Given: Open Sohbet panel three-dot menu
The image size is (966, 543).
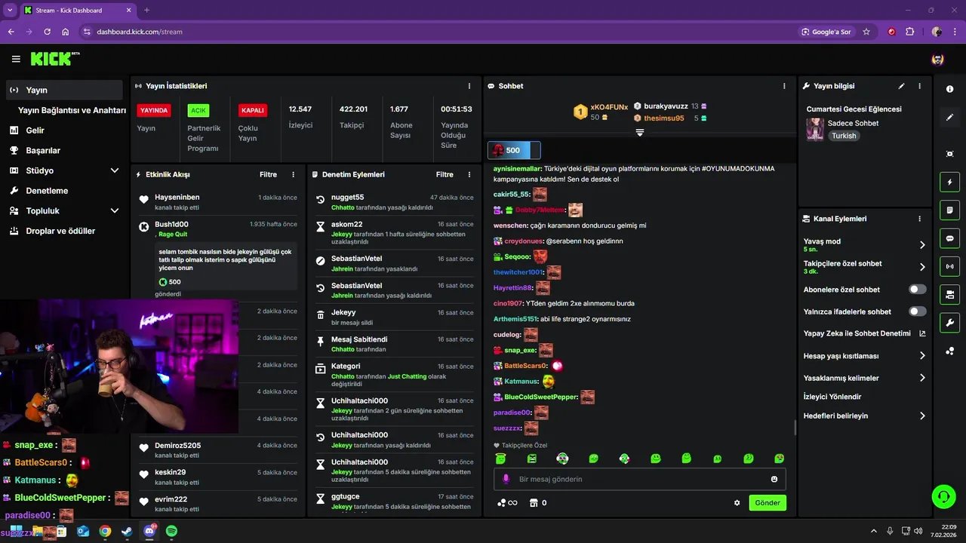Looking at the screenshot, I should (x=784, y=86).
